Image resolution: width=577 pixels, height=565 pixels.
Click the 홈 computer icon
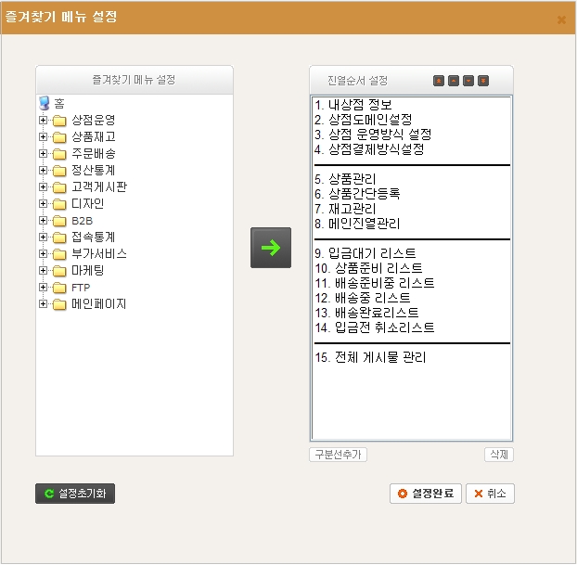[x=45, y=103]
